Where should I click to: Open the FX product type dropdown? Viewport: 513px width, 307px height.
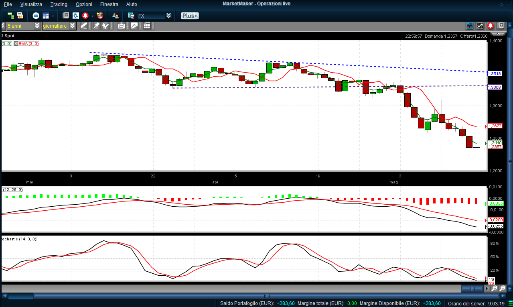(168, 16)
